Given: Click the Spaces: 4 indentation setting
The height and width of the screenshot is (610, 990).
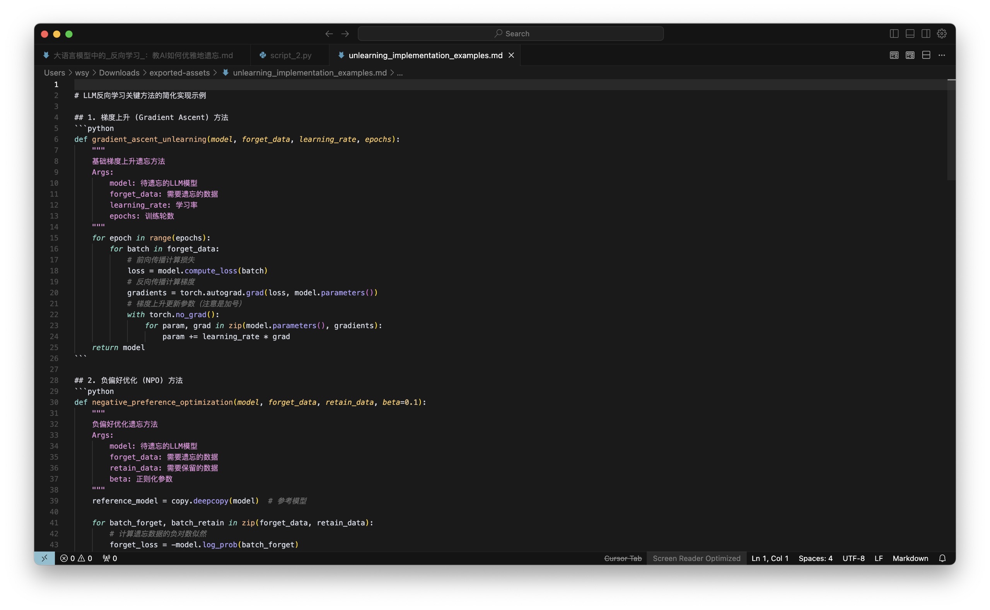Looking at the screenshot, I should click(815, 558).
